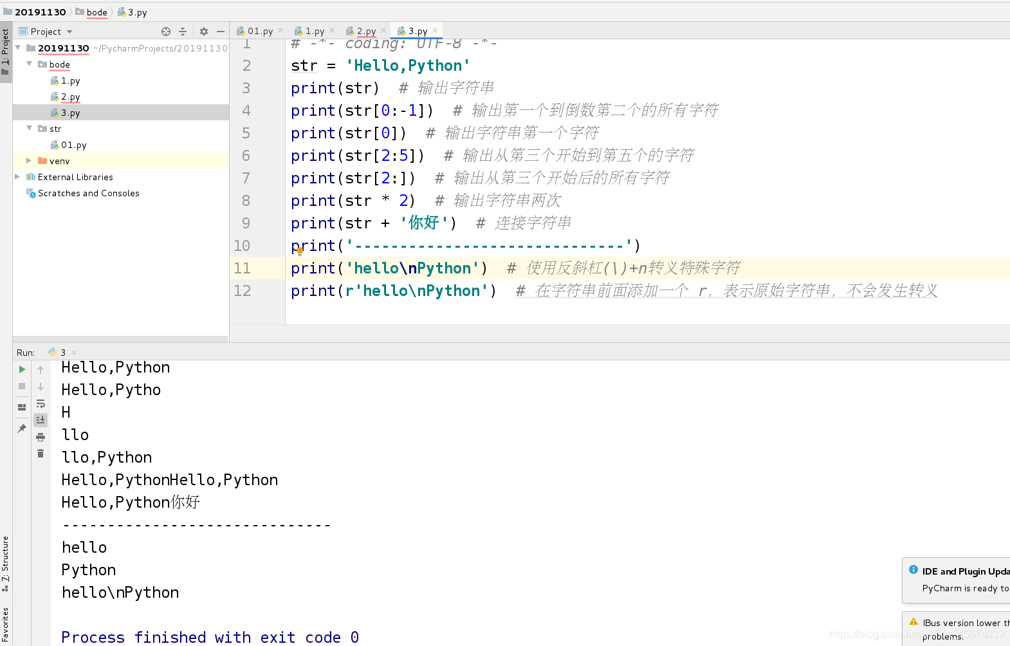Switch to the 1.py editor tab

pos(315,31)
